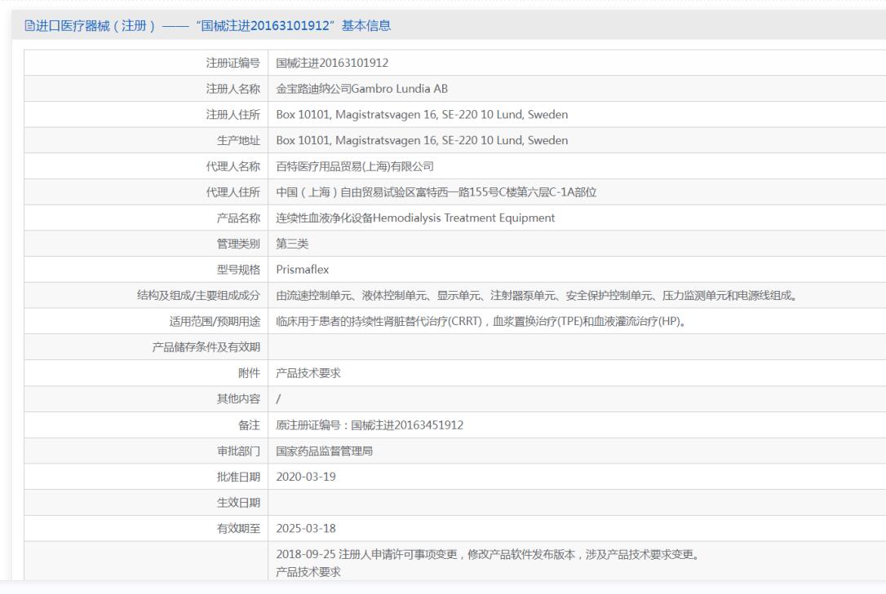Select the 适用范围/预期用途 label

coord(215,322)
